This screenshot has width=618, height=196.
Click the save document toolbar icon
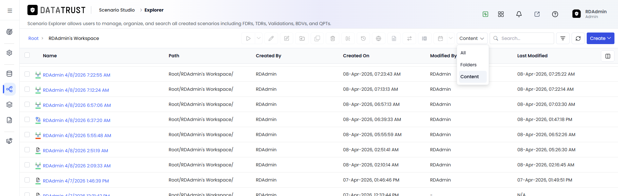click(x=394, y=38)
